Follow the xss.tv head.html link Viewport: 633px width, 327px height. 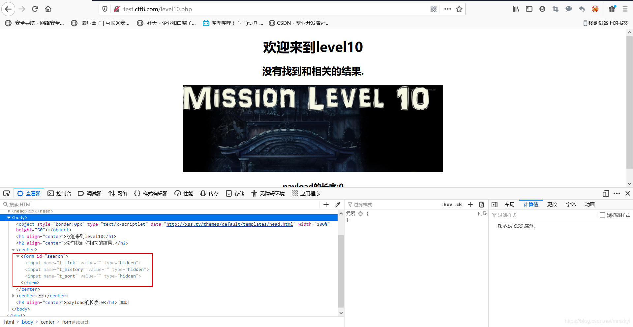pos(229,224)
